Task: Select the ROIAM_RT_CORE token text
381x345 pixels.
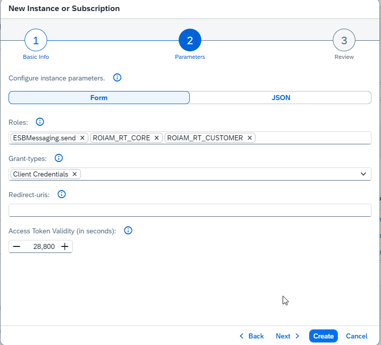Action: pyautogui.click(x=121, y=138)
